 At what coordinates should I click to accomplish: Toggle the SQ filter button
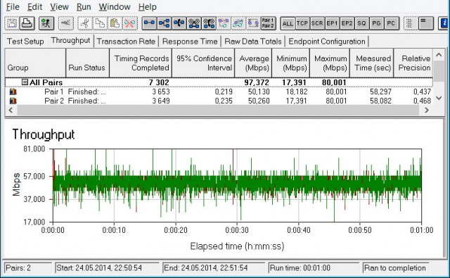(x=362, y=23)
